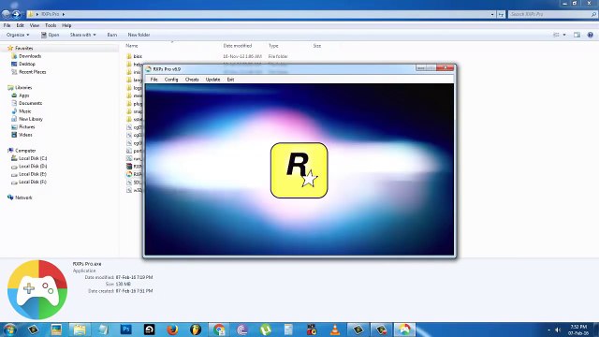Screen dimensions: 599x337
Task: Open the File menu in RXPs Pro window
Action: pos(153,80)
